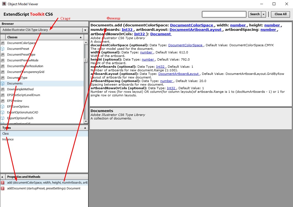
Task: Collapse the Classes panel with its arrow
Action: 81,37
